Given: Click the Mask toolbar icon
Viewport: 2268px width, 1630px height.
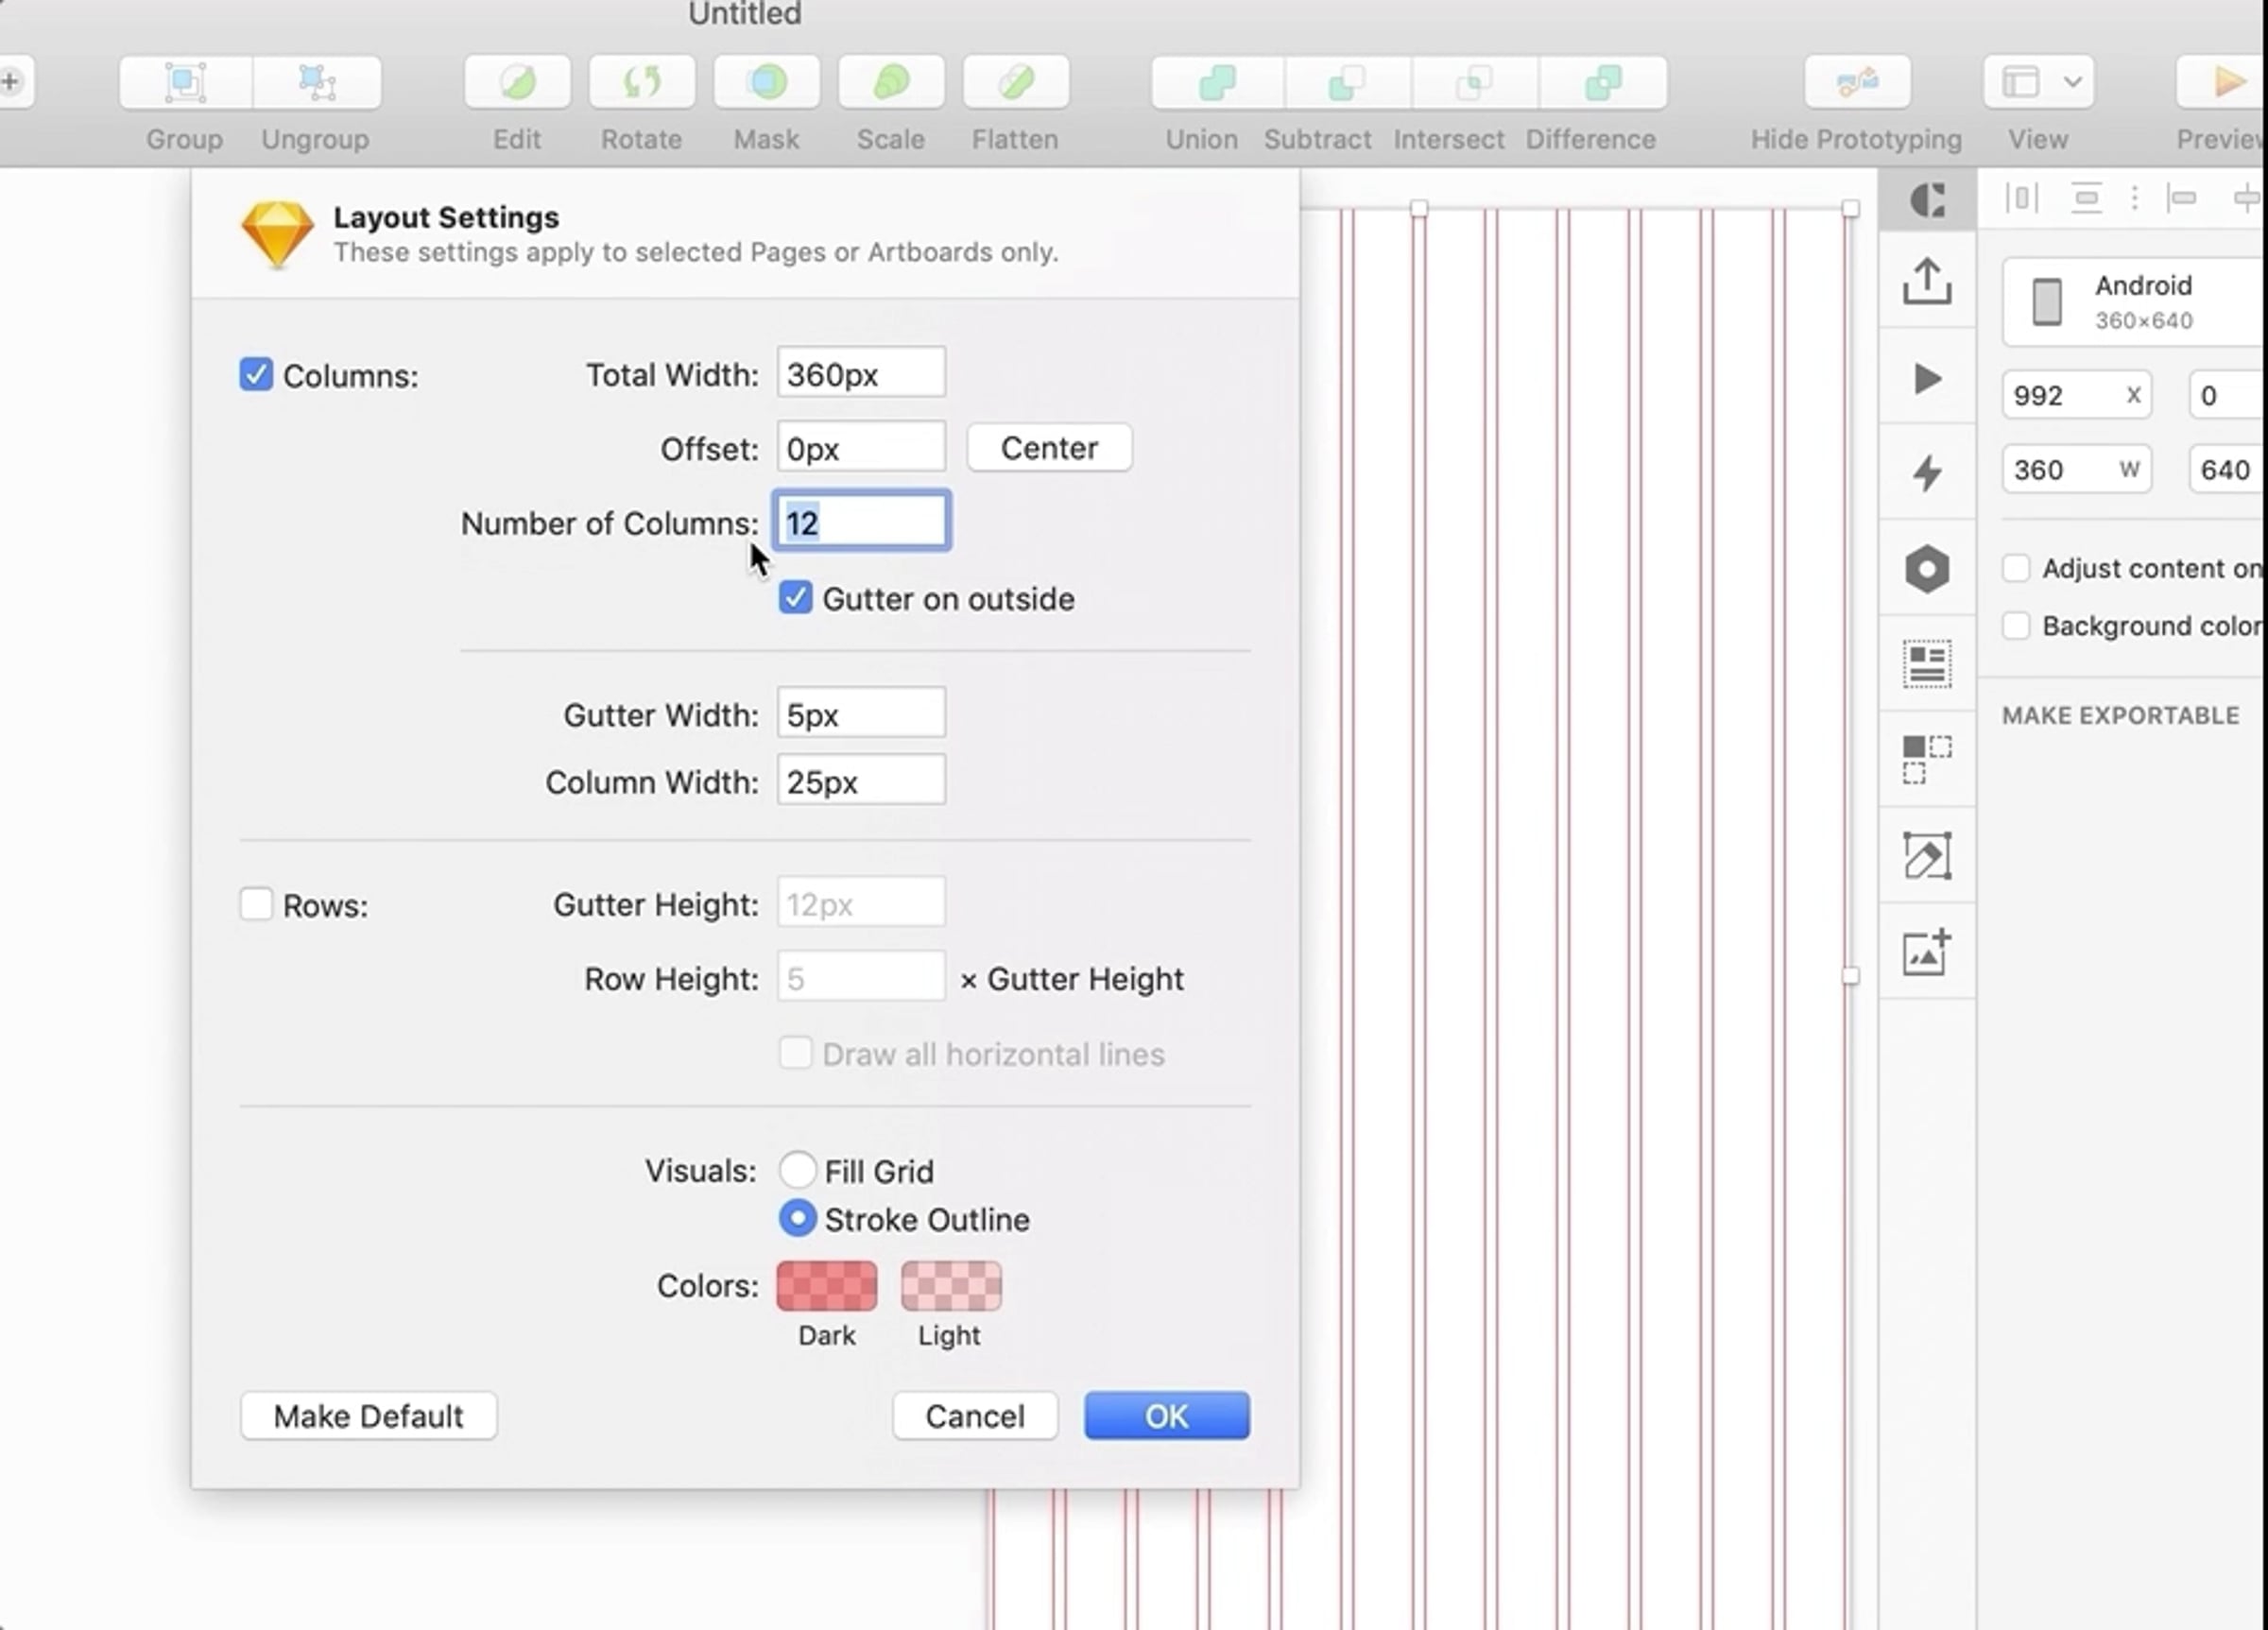Looking at the screenshot, I should [x=766, y=83].
